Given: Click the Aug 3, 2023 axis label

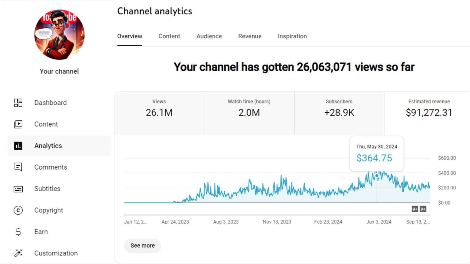Looking at the screenshot, I should pos(226,222).
